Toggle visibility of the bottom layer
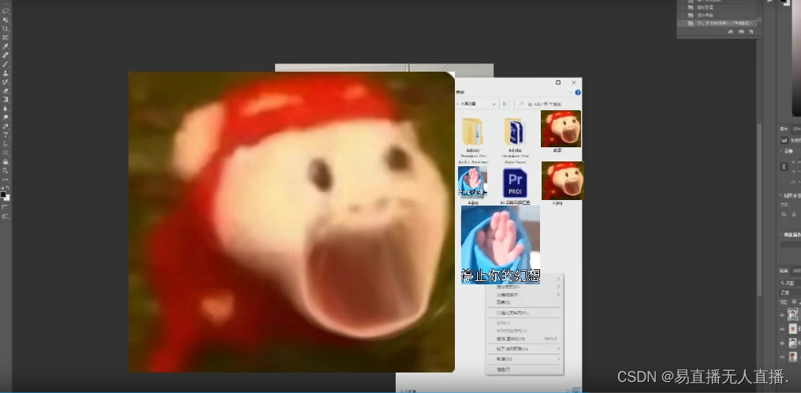Image resolution: width=801 pixels, height=393 pixels. pos(782,358)
